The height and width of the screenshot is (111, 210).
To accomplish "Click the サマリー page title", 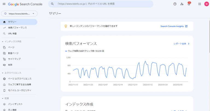I will [55, 13].
